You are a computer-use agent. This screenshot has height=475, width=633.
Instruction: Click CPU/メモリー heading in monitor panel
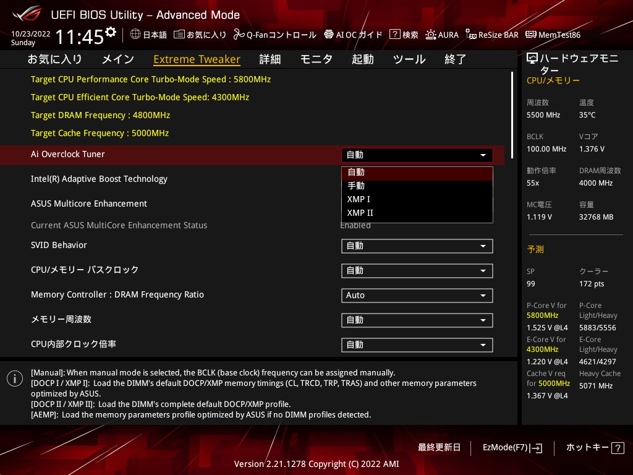[x=553, y=80]
